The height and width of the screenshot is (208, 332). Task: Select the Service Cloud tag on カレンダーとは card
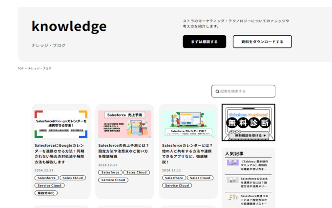click(x=177, y=185)
